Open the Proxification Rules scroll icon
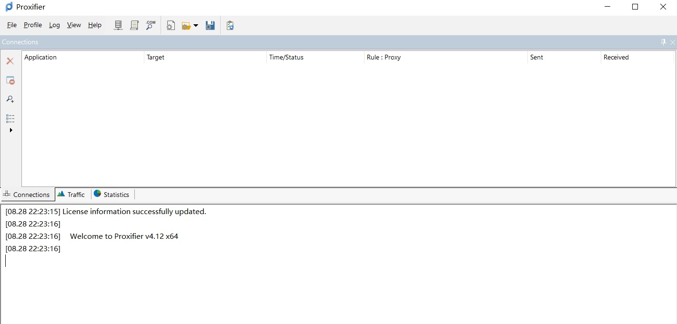The width and height of the screenshot is (677, 324). 134,25
